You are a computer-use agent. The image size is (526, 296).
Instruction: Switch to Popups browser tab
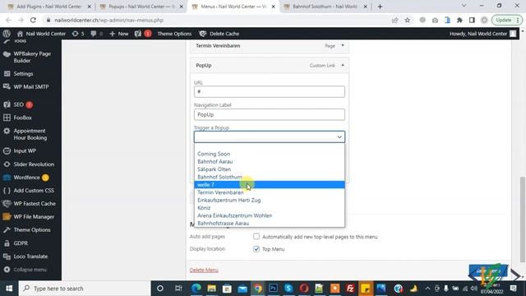pyautogui.click(x=141, y=7)
